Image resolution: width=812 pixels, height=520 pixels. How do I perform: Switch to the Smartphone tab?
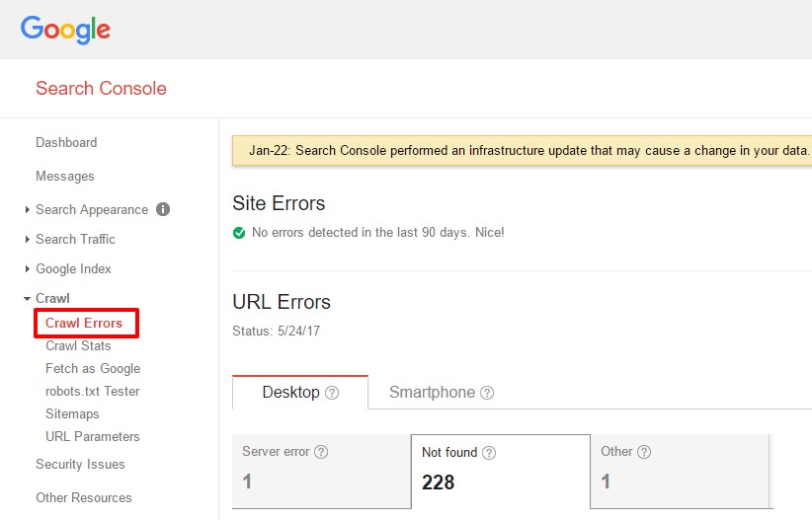(x=442, y=392)
